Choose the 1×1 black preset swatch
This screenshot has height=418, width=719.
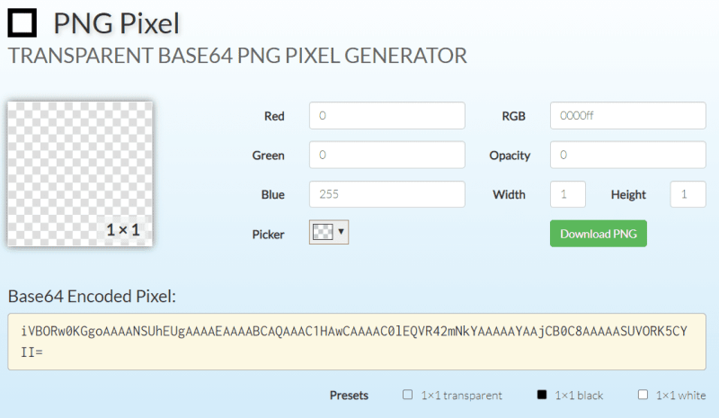click(x=542, y=395)
